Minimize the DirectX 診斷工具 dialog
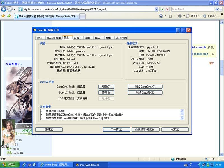Image resolution: width=224 pixels, height=168 pixels. [178, 30]
